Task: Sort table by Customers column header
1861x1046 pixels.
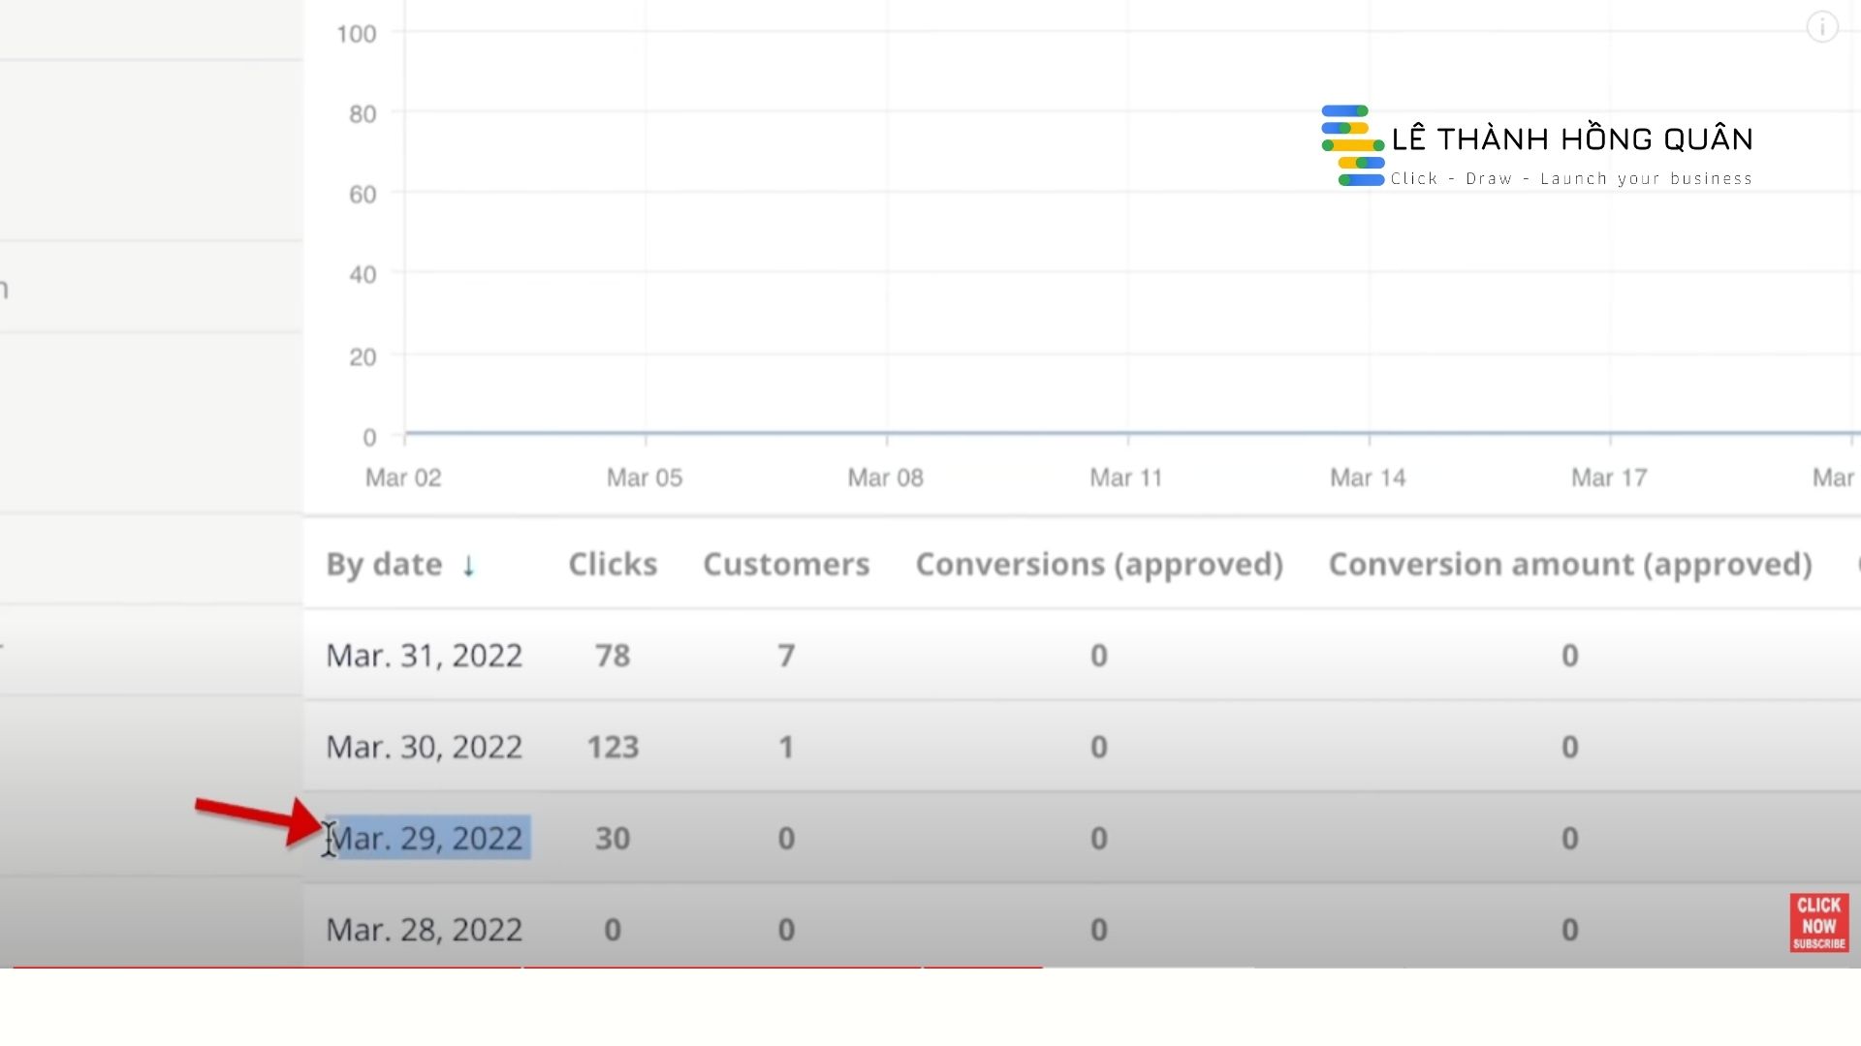Action: [786, 565]
